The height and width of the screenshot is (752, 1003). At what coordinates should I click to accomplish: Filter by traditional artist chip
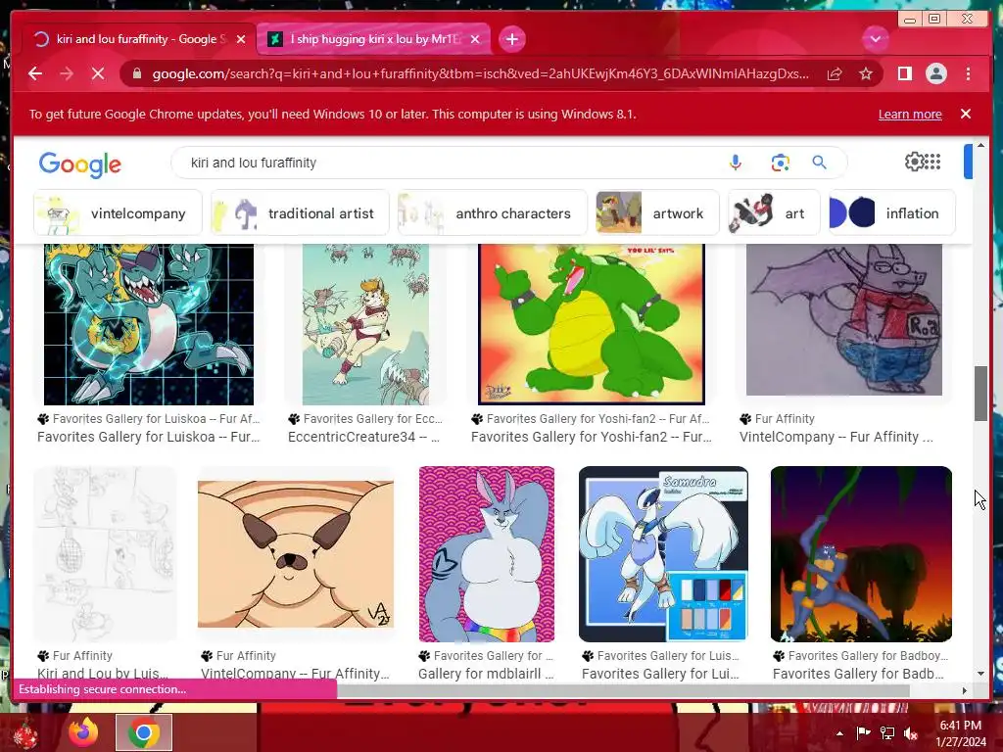click(x=300, y=212)
